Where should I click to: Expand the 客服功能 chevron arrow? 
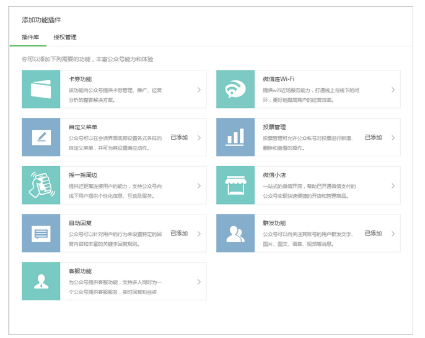[199, 282]
